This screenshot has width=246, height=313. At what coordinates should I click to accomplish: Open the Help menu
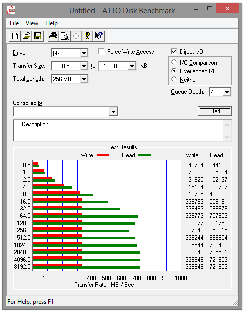[51, 23]
